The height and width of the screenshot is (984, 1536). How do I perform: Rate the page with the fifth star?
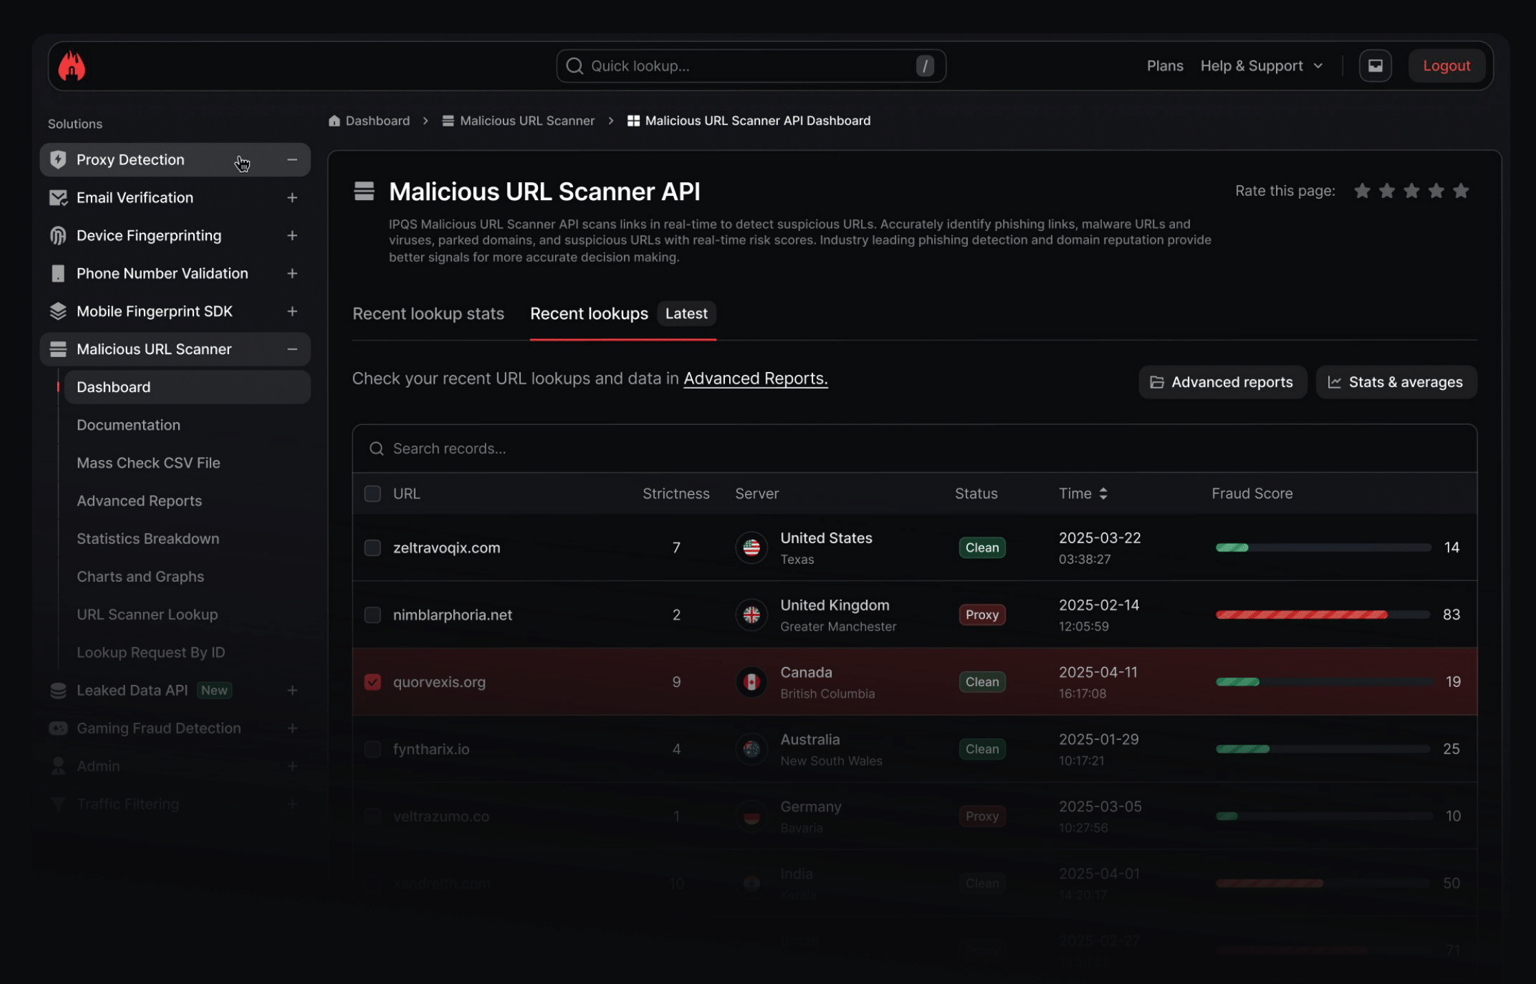point(1460,190)
